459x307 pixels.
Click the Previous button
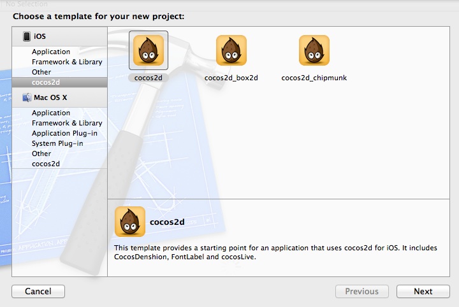coord(362,291)
